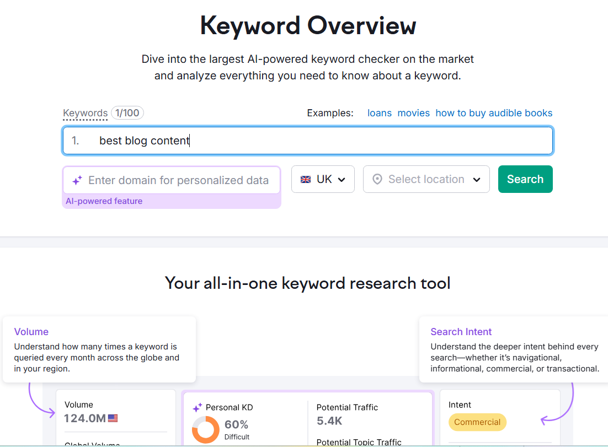
Task: Click the sparkle icon in the domain field
Action: pyautogui.click(x=77, y=180)
